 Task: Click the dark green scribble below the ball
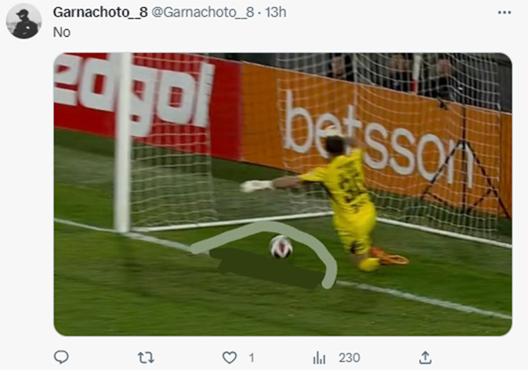pyautogui.click(x=266, y=268)
